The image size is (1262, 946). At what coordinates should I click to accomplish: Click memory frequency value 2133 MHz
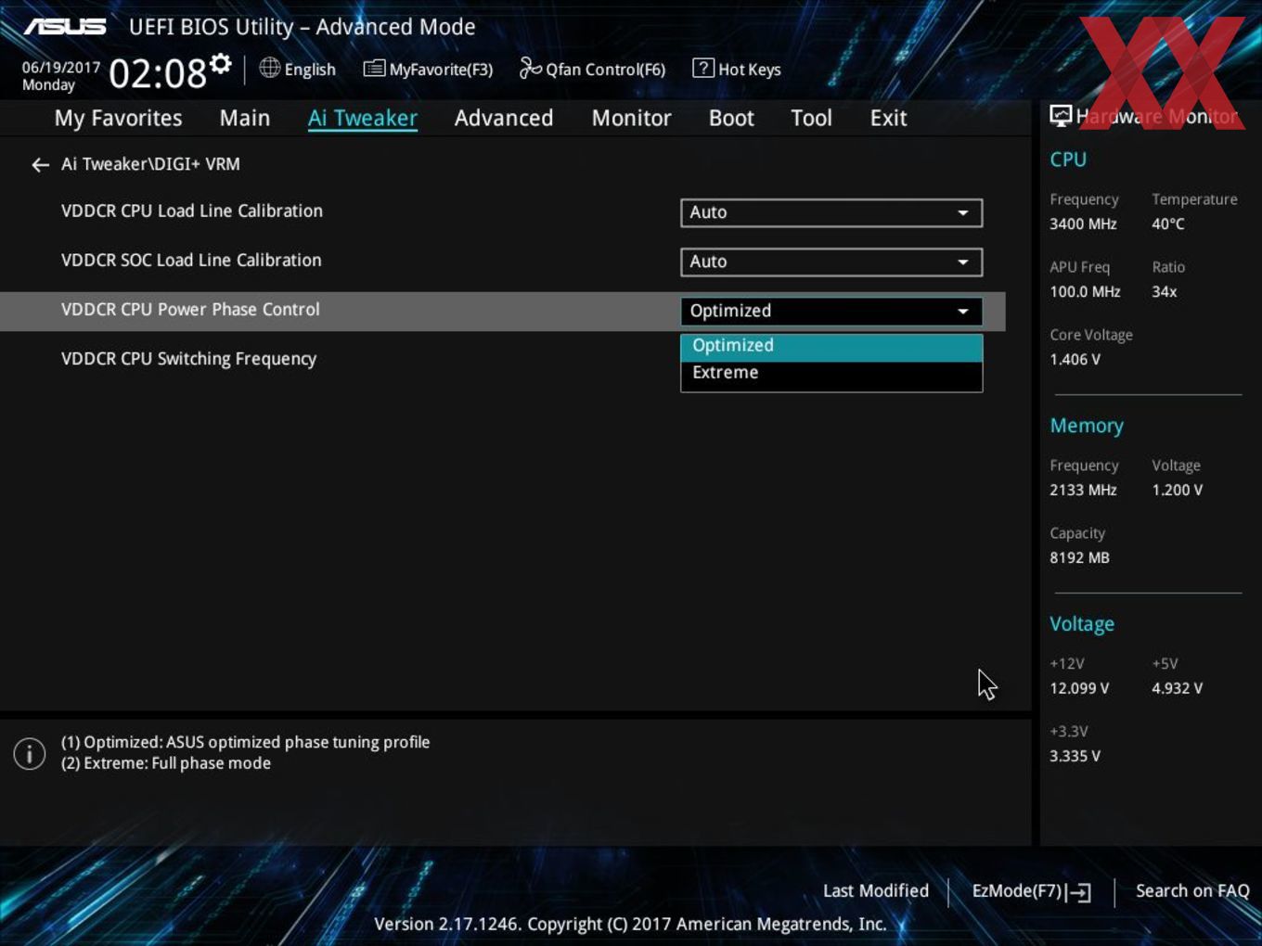tap(1083, 490)
